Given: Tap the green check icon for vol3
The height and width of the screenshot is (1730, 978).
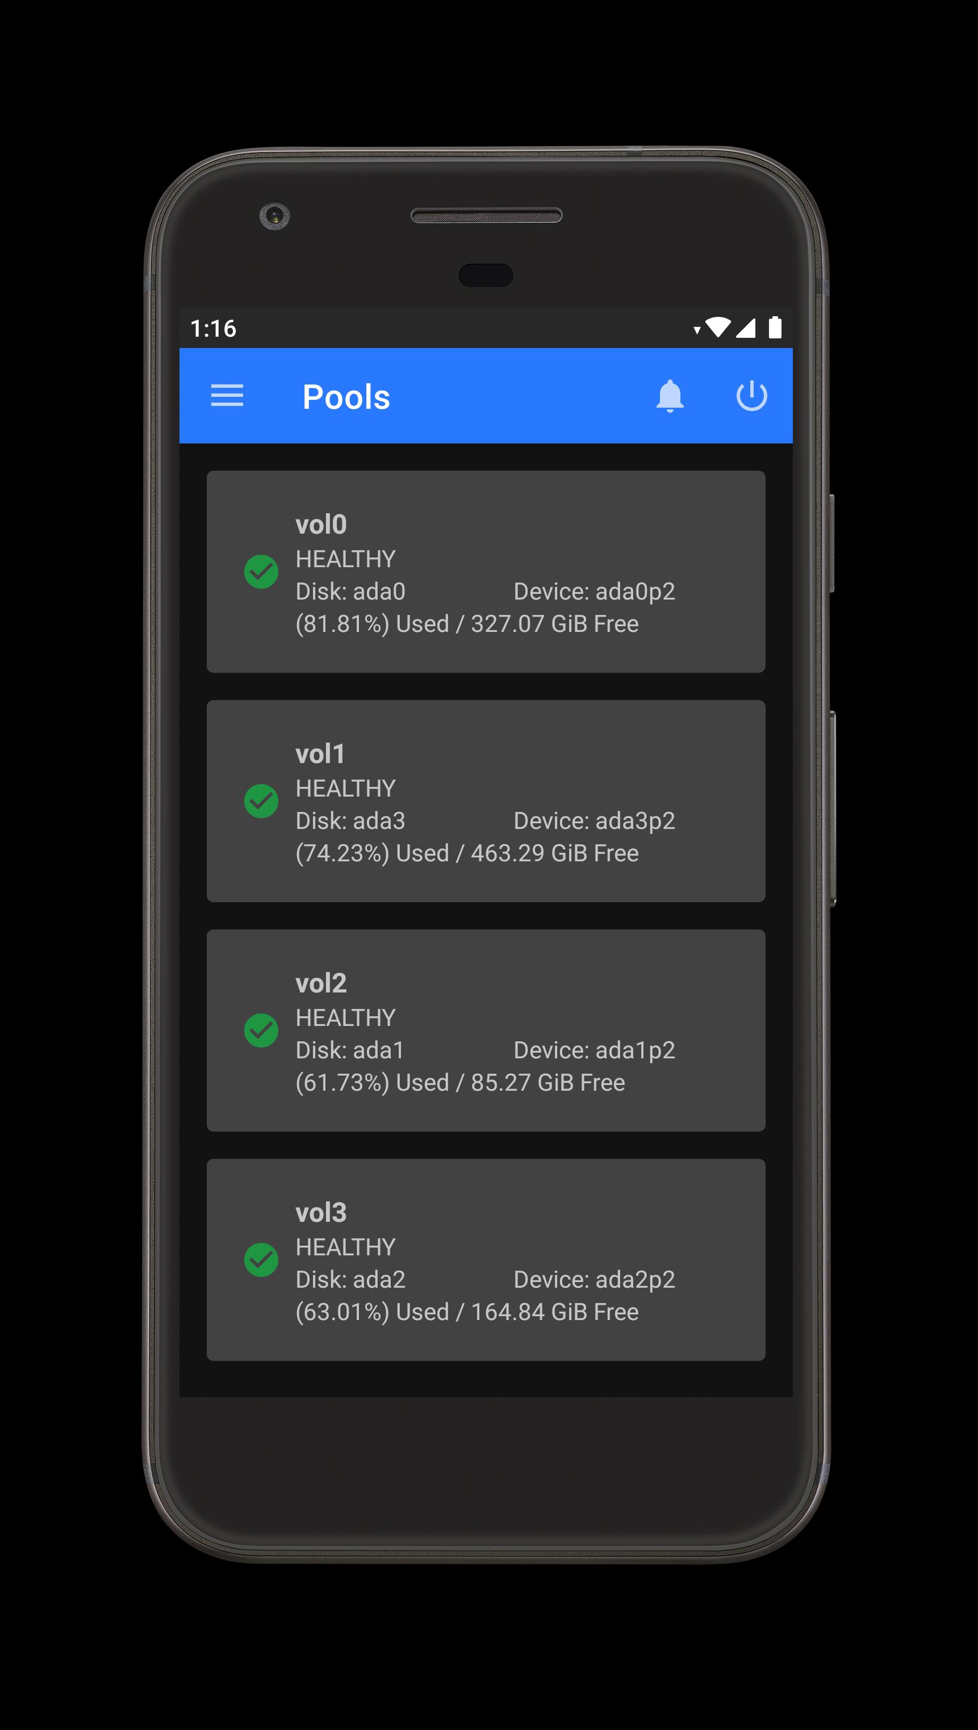Looking at the screenshot, I should (261, 1259).
